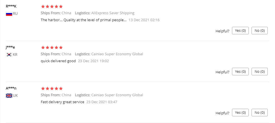Vote No on J***e's review
The width and height of the screenshot is (275, 123).
pos(259,72)
